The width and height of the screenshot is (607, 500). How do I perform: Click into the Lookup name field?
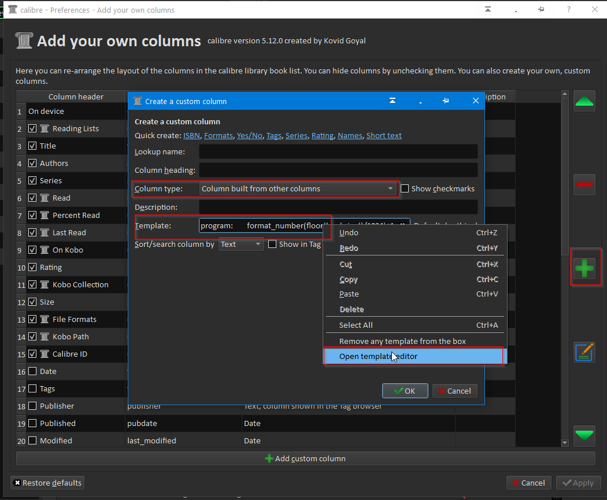(x=338, y=151)
